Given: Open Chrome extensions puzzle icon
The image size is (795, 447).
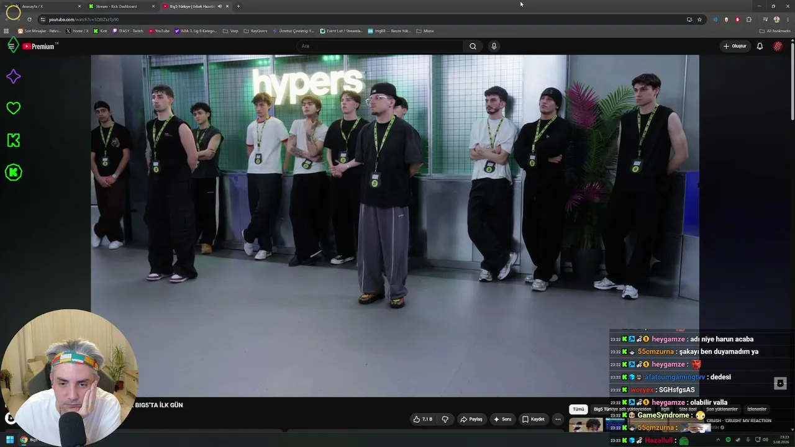Looking at the screenshot, I should [x=749, y=19].
